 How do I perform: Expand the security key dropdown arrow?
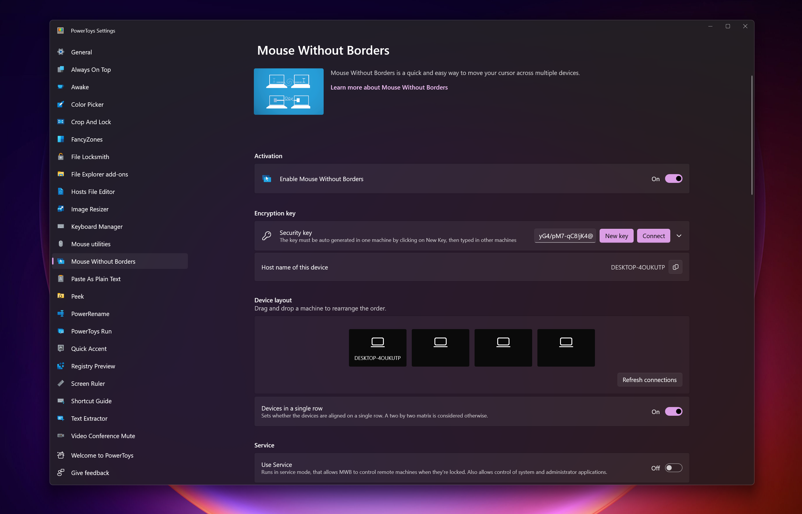click(x=679, y=236)
